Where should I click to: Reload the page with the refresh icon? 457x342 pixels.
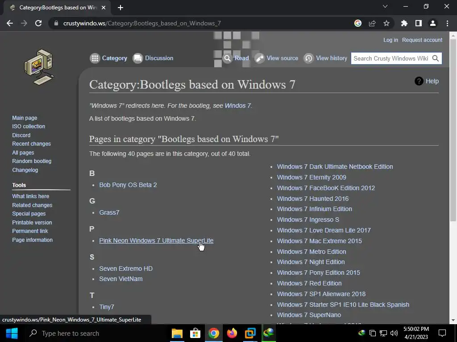point(38,23)
